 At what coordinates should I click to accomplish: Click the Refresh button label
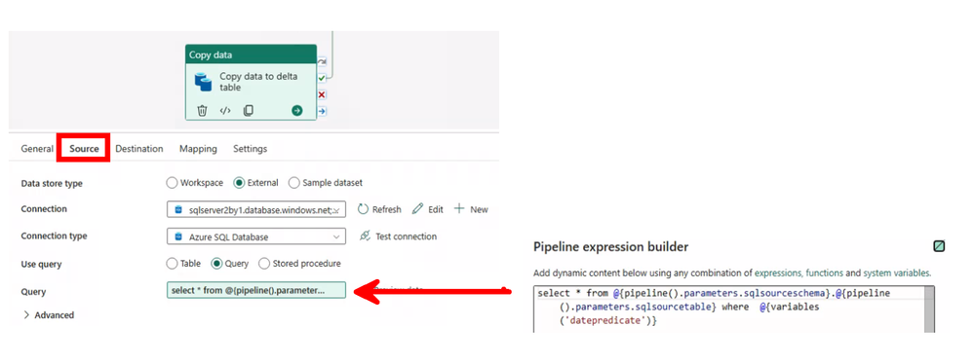tap(386, 210)
